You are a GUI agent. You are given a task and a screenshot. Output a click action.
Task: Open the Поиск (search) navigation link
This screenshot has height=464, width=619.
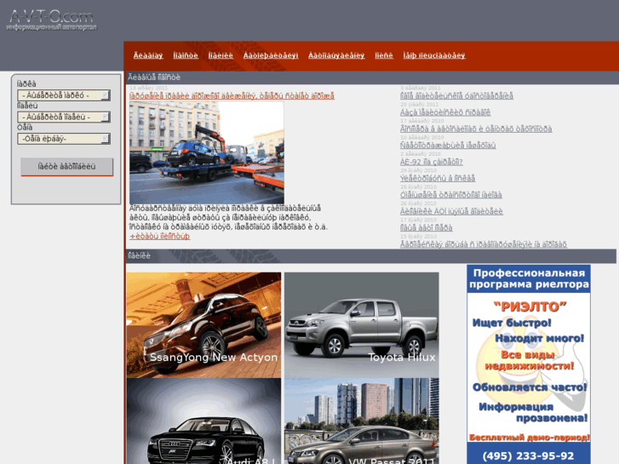[x=384, y=55]
